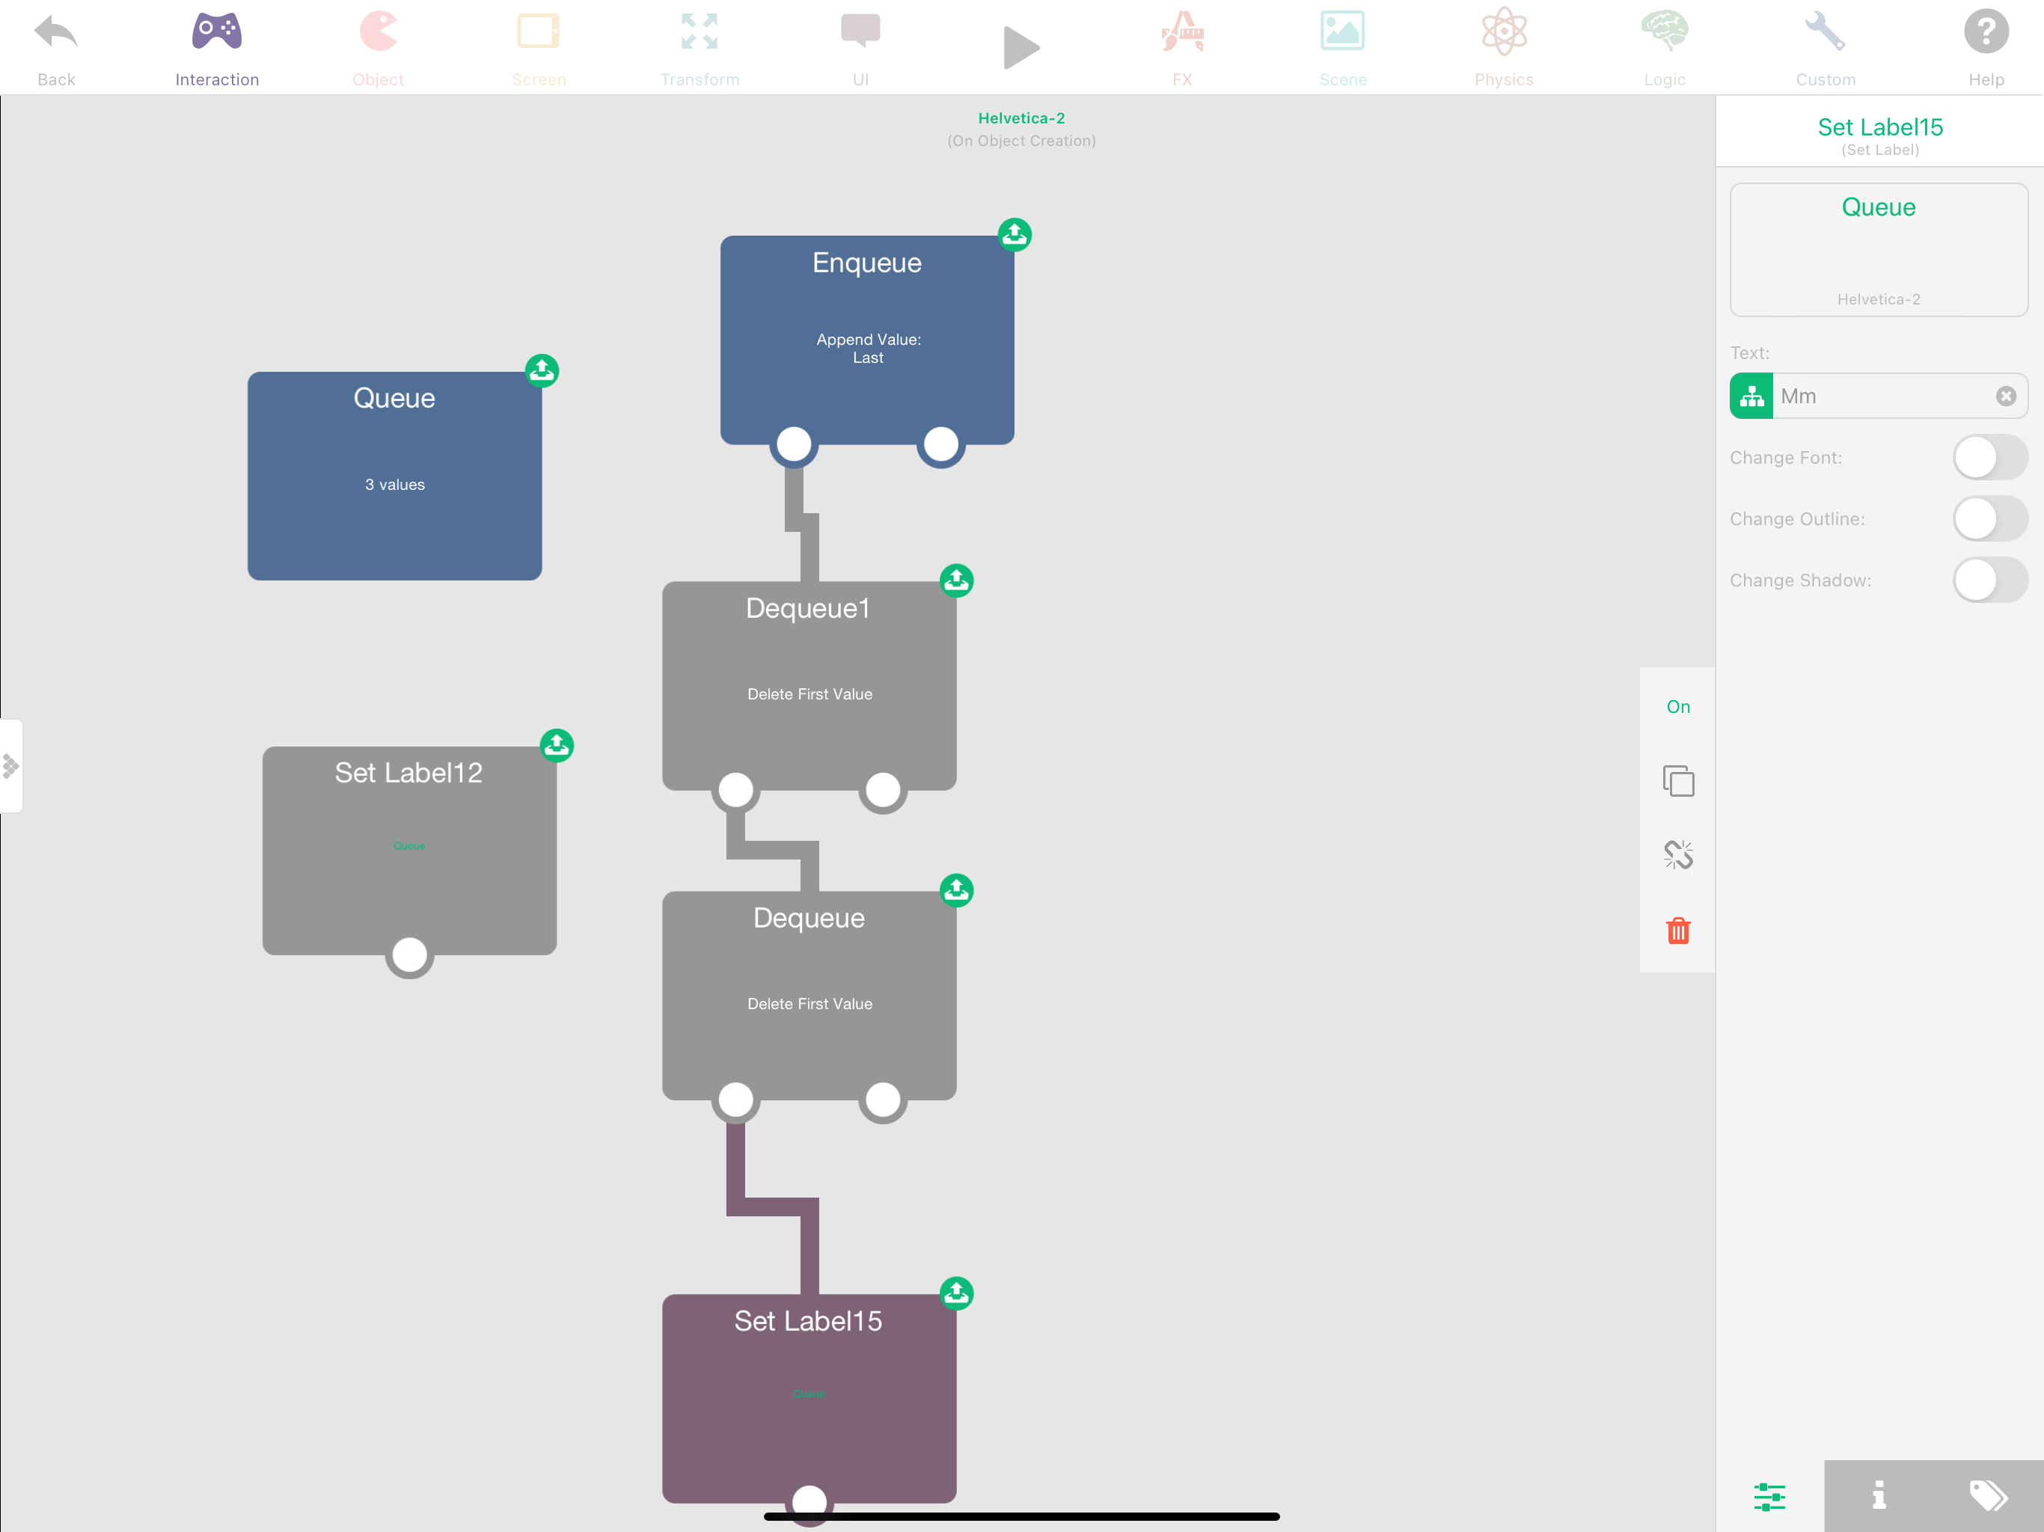2044x1532 pixels.
Task: Expand the left side panel handle
Action: pyautogui.click(x=10, y=766)
